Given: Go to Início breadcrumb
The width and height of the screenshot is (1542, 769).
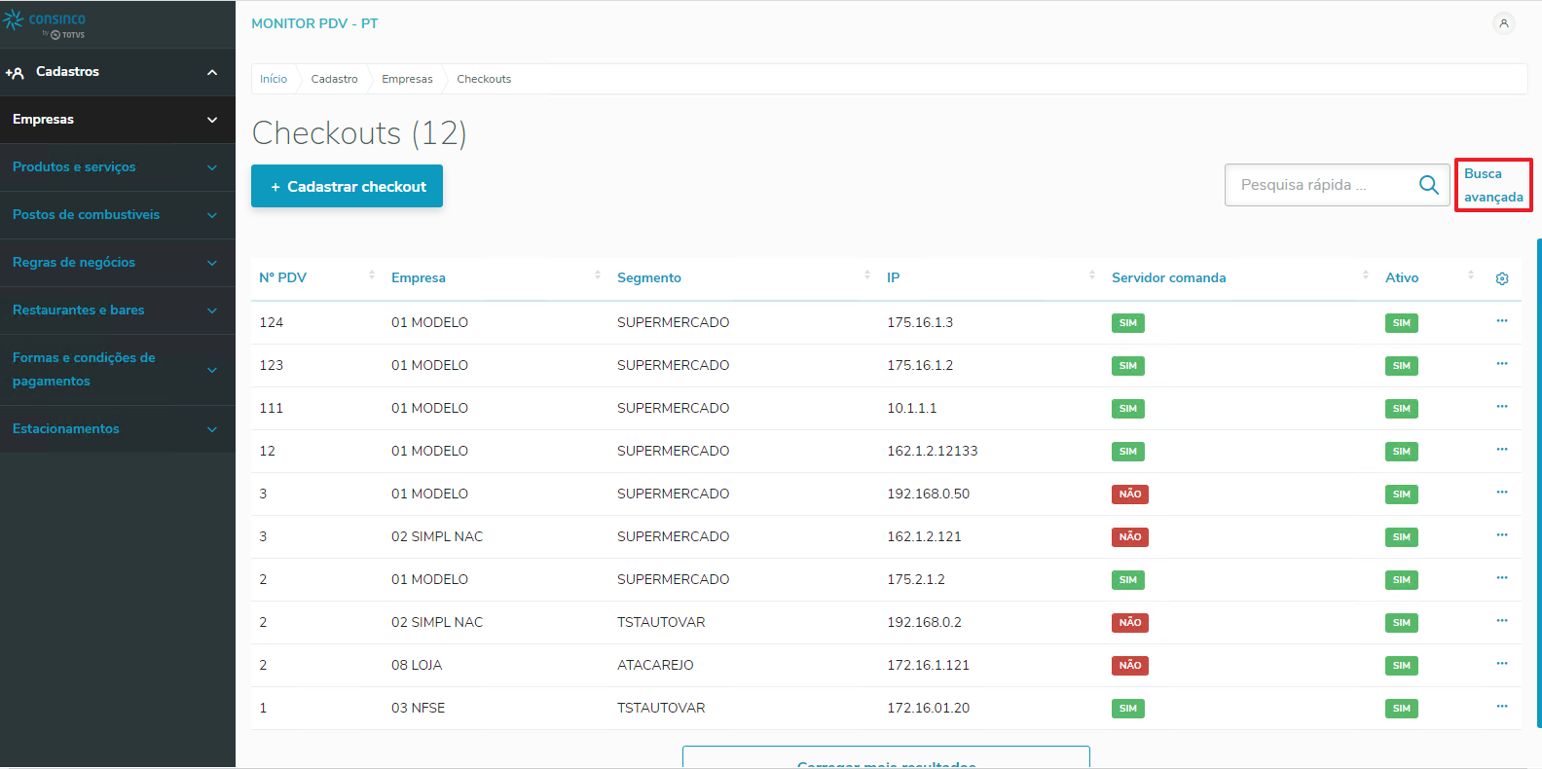Looking at the screenshot, I should (274, 79).
